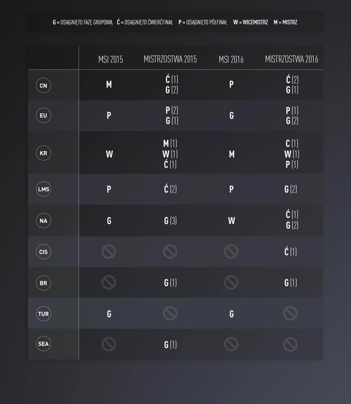Select the KR region circle icon

click(44, 153)
